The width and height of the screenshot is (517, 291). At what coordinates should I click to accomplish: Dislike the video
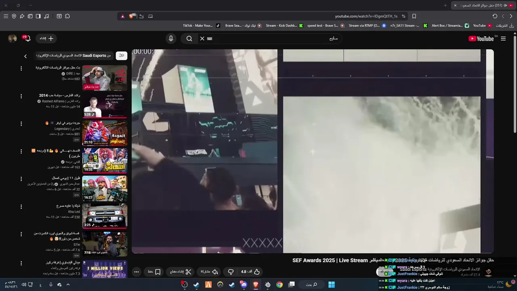coord(231,272)
